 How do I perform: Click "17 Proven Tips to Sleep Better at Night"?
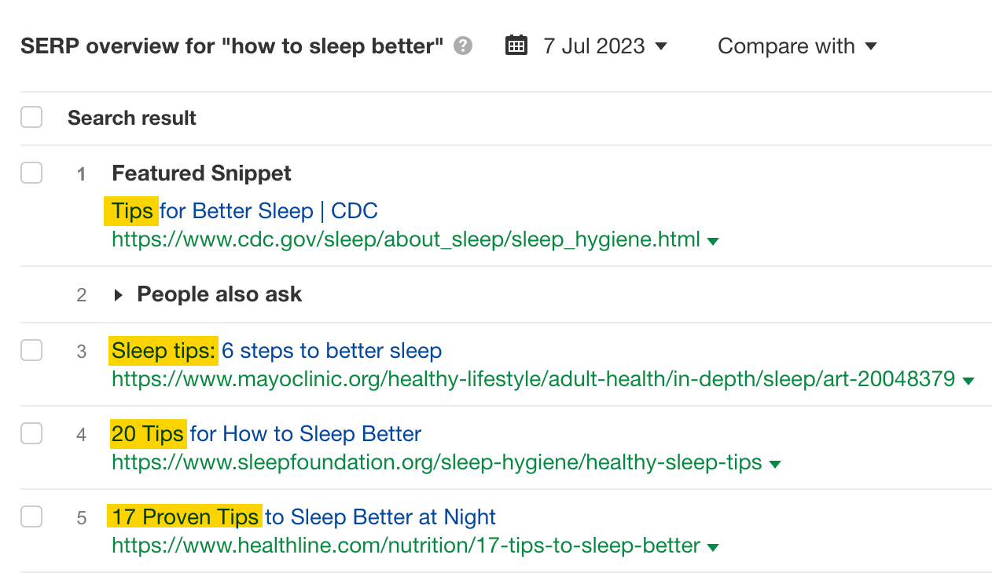tap(302, 516)
